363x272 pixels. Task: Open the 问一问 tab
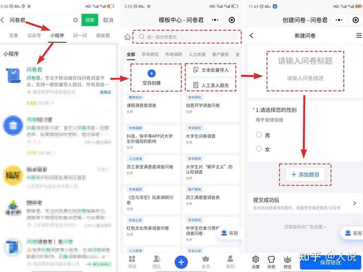pyautogui.click(x=80, y=35)
